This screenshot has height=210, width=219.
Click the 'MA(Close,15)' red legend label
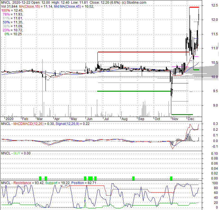click(29, 6)
